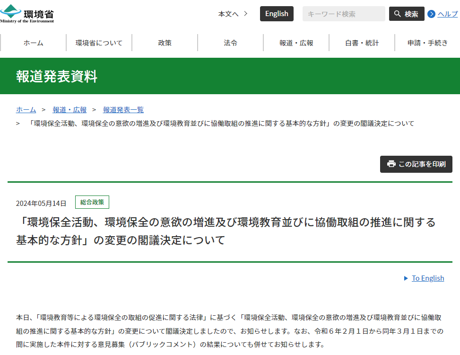Select ホーム in the main navigation

(x=33, y=43)
